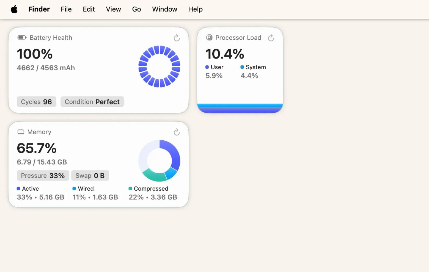The image size is (429, 272).
Task: Click the chip icon beside Processor Load
Action: coord(209,37)
